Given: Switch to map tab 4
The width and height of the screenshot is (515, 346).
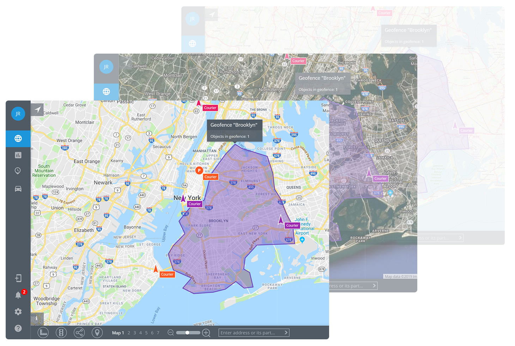Looking at the screenshot, I should [x=140, y=333].
